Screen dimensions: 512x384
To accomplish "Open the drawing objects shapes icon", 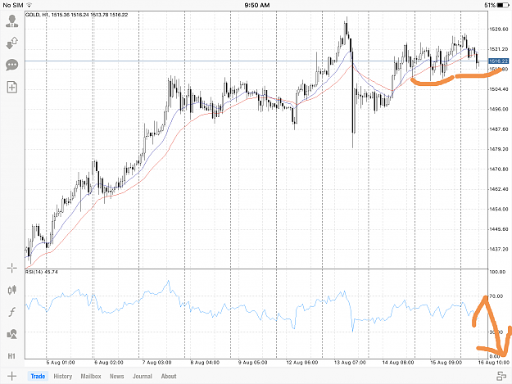I will [x=12, y=334].
